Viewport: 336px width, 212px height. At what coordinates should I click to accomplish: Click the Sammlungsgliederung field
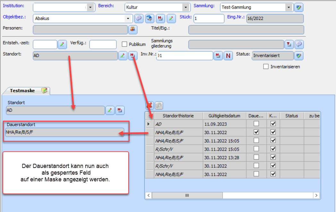coord(236,44)
